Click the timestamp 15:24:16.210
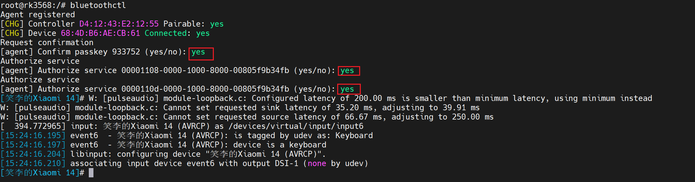This screenshot has width=695, height=182. (x=33, y=163)
